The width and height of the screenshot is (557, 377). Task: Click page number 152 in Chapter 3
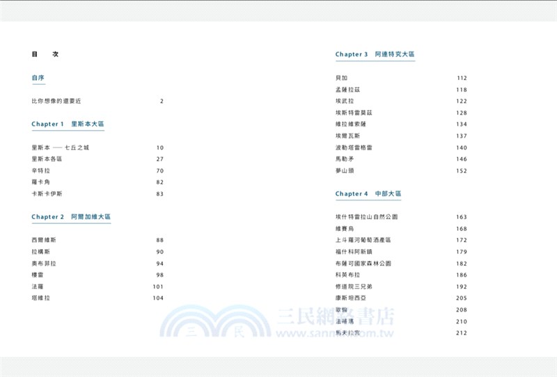461,170
